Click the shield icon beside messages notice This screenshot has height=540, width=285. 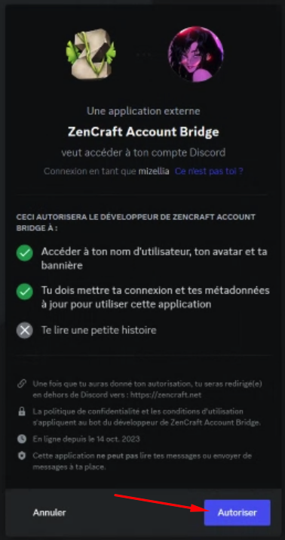(22, 456)
